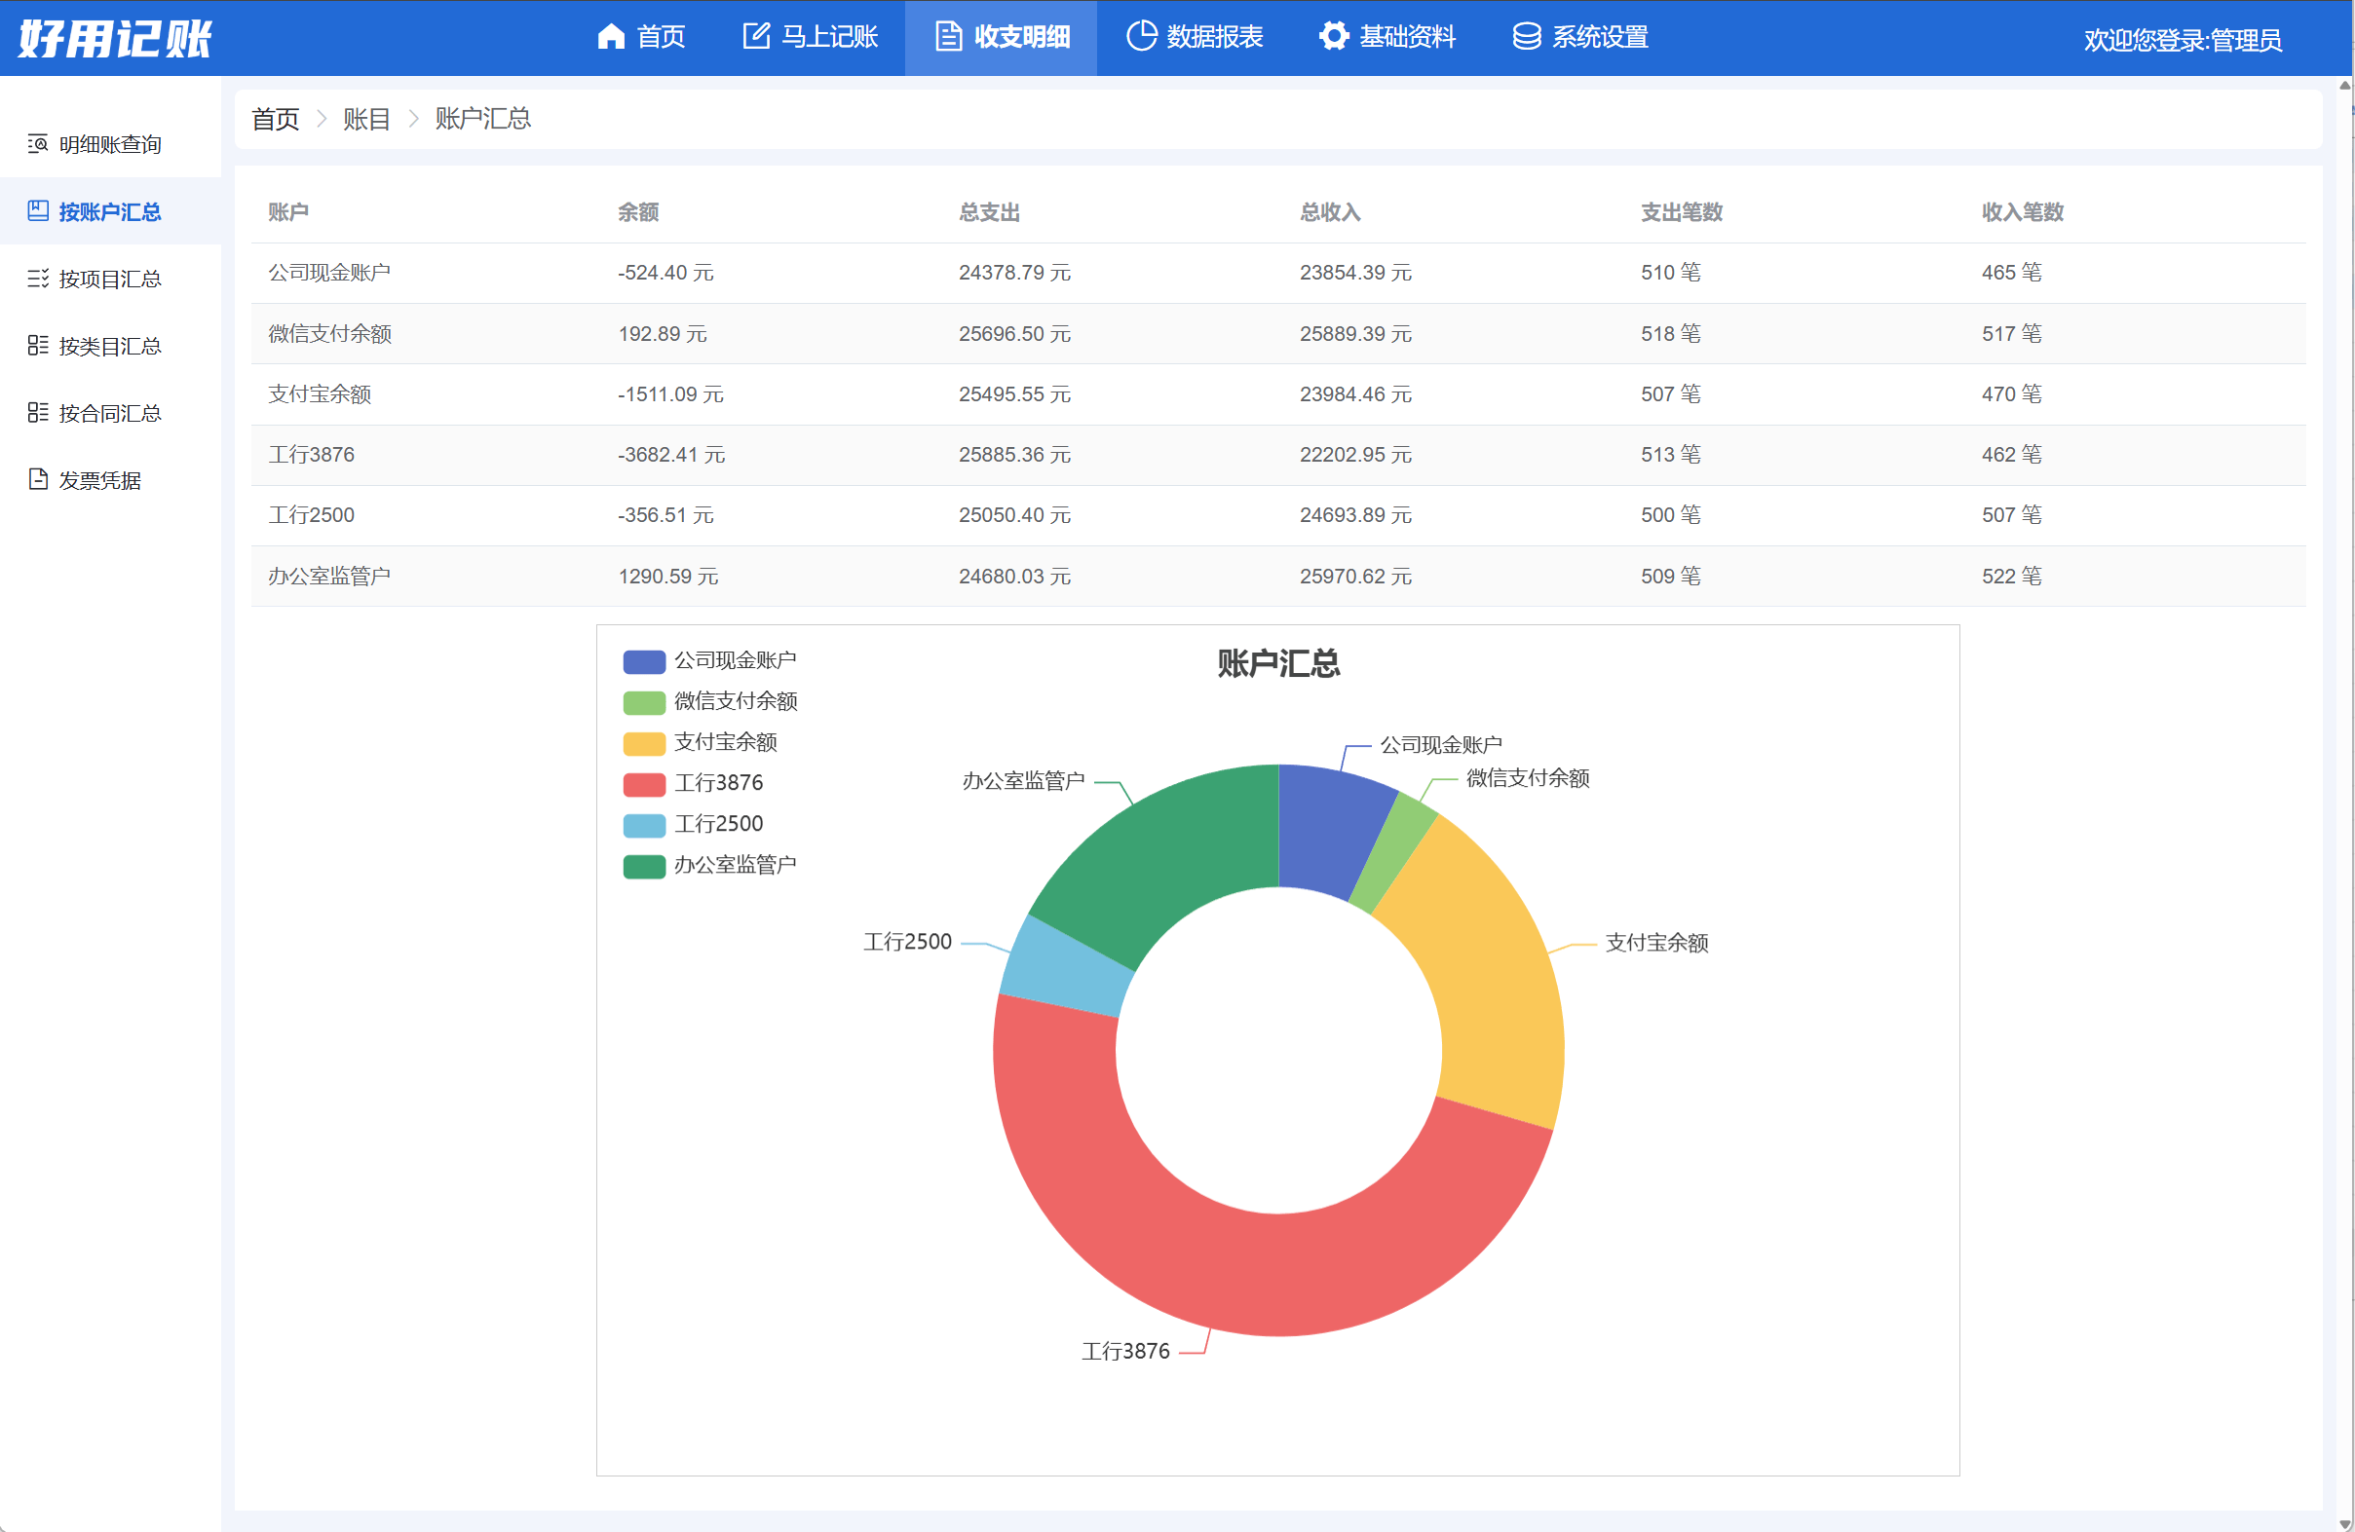
Task: Click the icon beside 按类目汇总
Action: pos(38,346)
